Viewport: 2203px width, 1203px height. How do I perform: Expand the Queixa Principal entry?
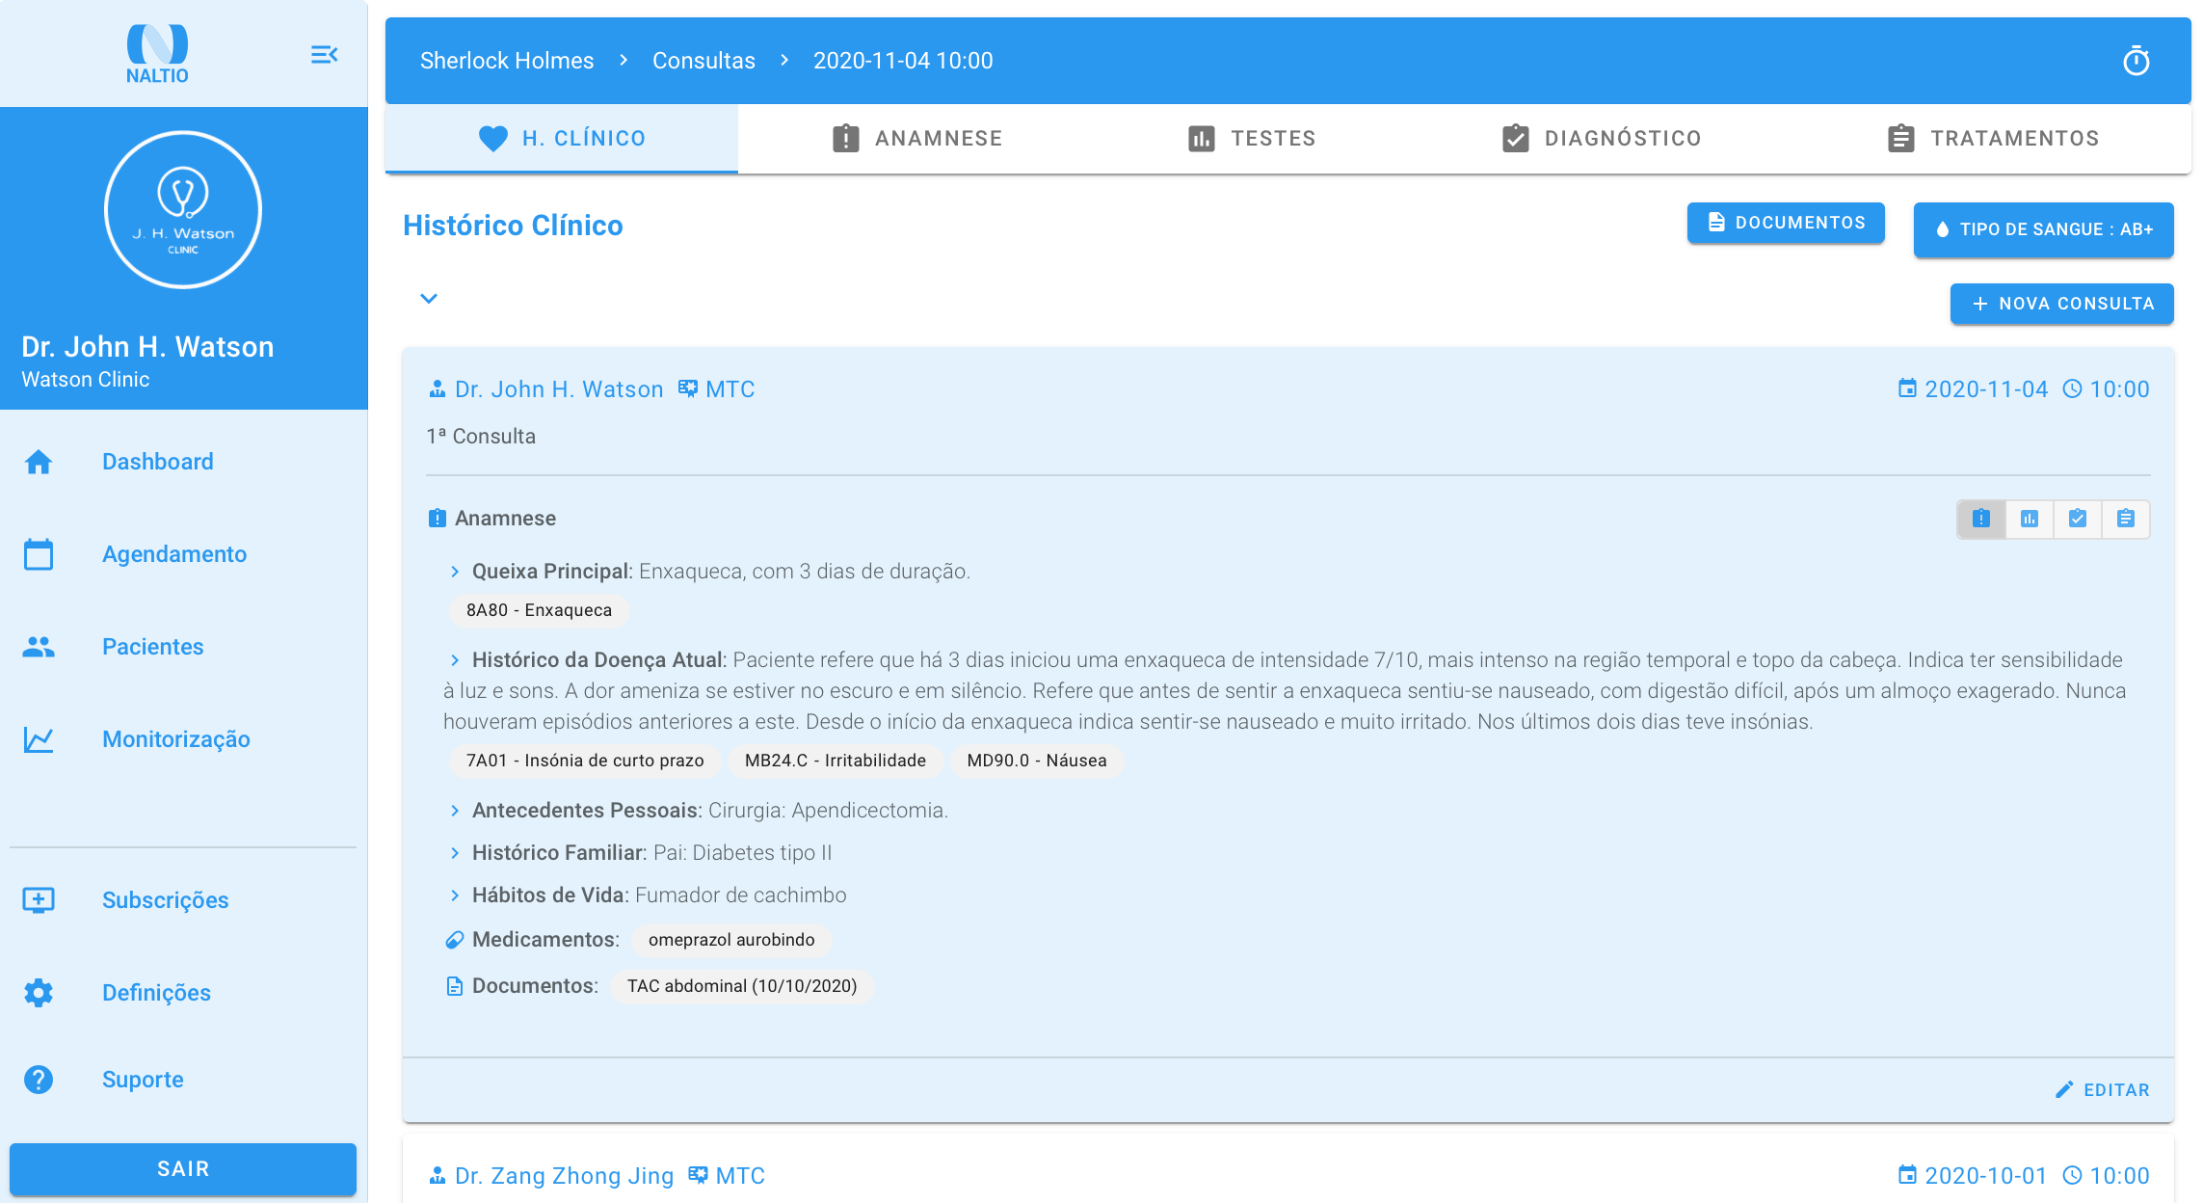[455, 572]
